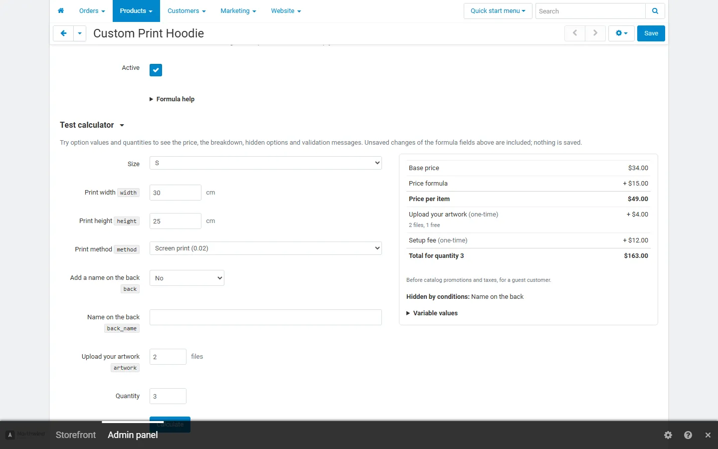Click the Upload your artwork files field
718x449 pixels.
pos(168,357)
